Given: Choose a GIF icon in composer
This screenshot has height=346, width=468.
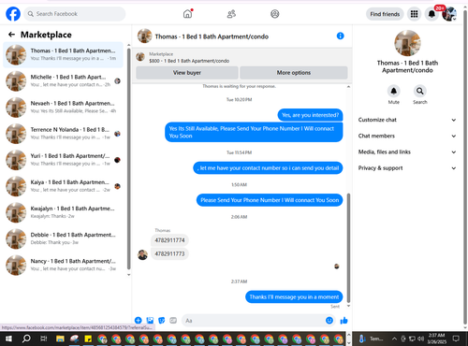Looking at the screenshot, I should pyautogui.click(x=173, y=320).
